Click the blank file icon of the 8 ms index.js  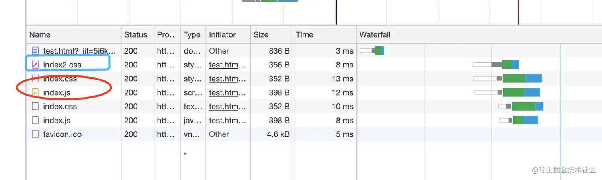(x=35, y=120)
